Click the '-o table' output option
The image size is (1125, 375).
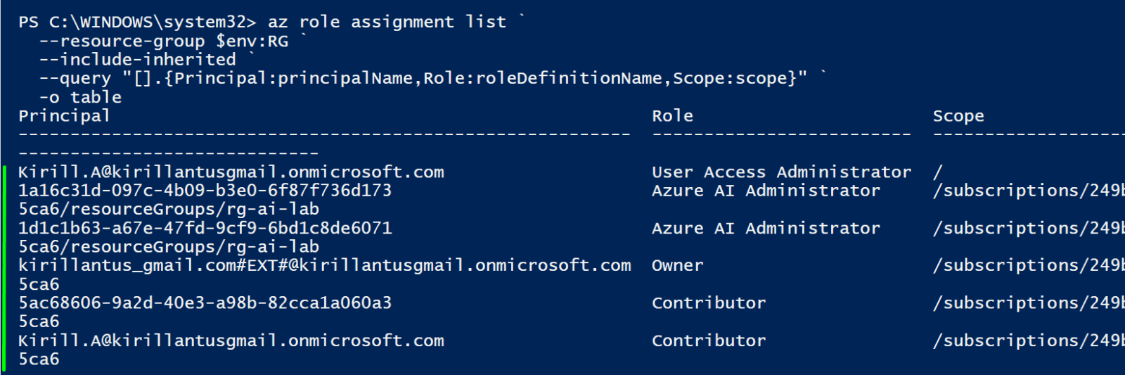[81, 97]
